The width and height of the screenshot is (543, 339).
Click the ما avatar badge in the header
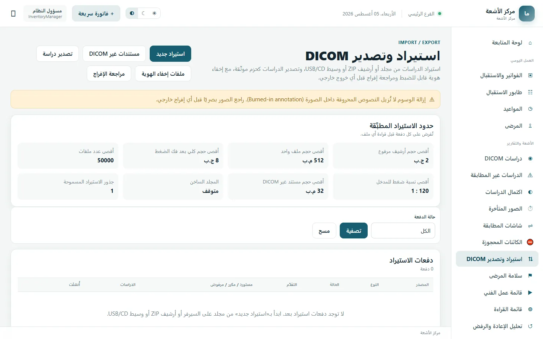click(527, 14)
